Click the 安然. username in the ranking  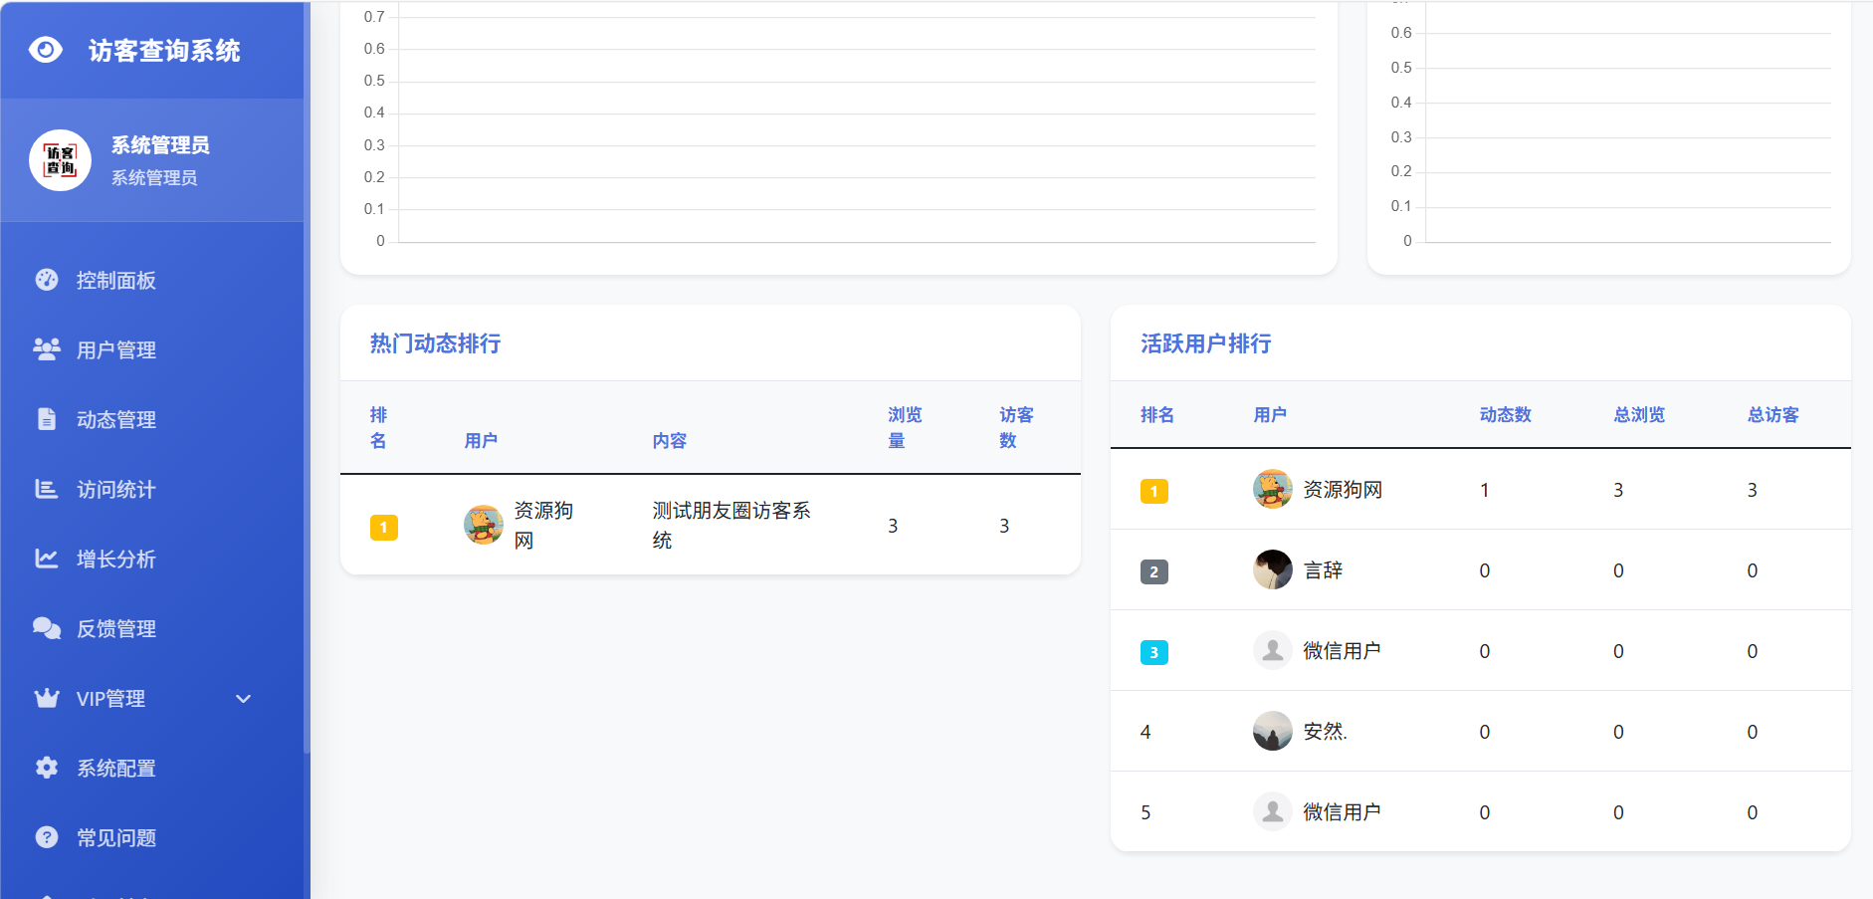click(x=1325, y=732)
